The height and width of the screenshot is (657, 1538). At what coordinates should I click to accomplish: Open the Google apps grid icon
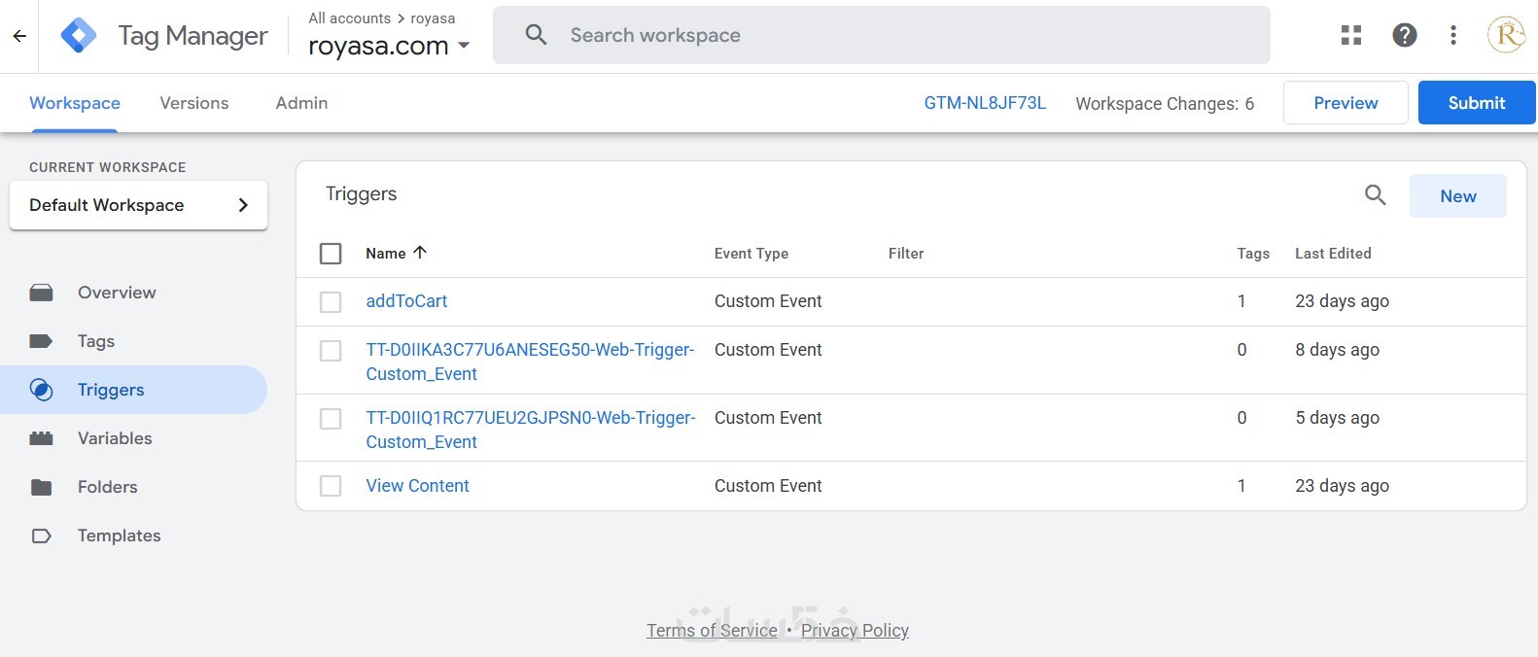pyautogui.click(x=1351, y=36)
